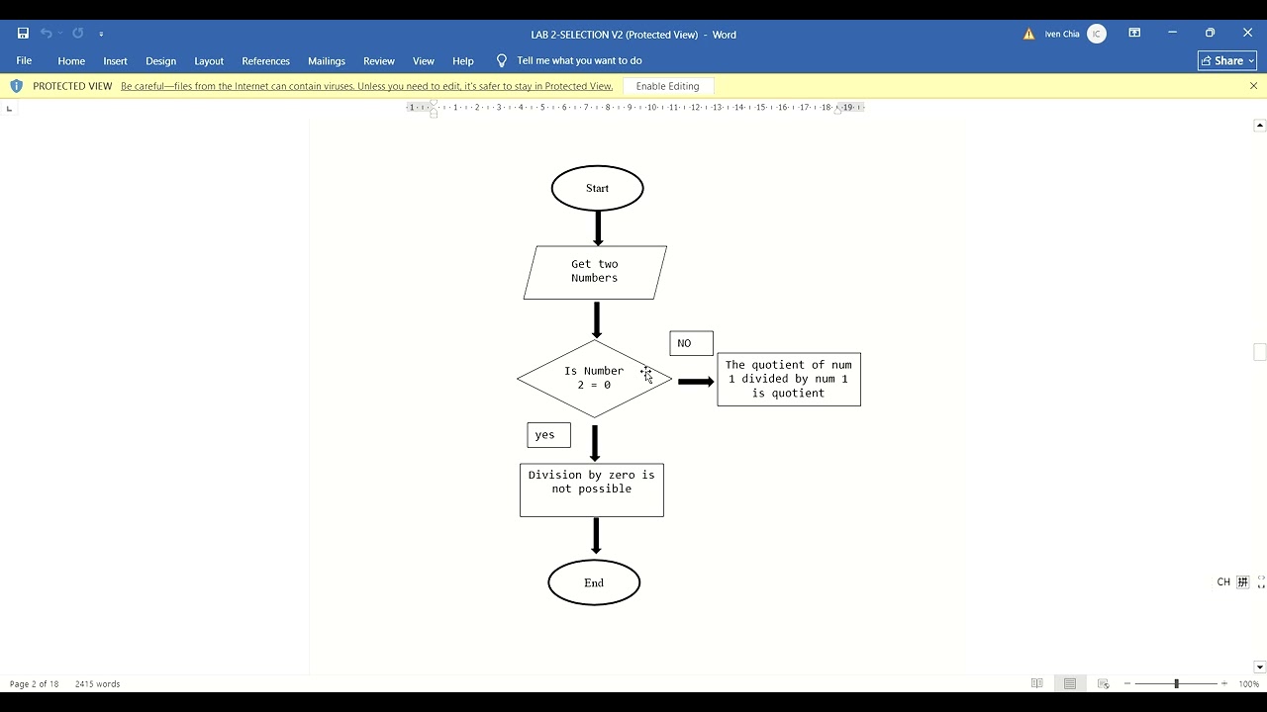
Task: Click the arrow pointing to the quotient box
Action: 696,382
